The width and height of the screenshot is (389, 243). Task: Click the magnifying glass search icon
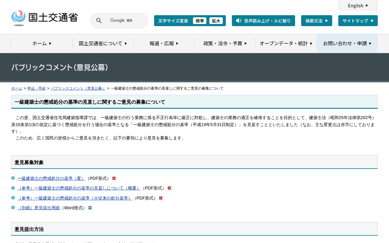tap(99, 20)
